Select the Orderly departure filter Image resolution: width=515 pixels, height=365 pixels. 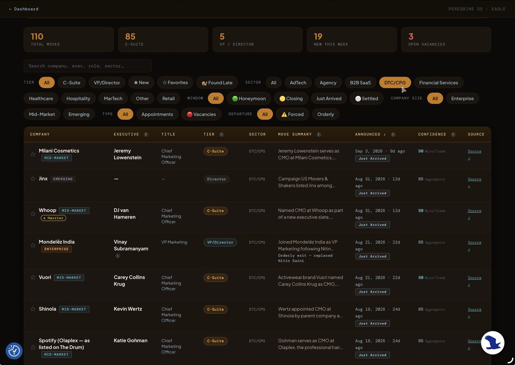(326, 114)
